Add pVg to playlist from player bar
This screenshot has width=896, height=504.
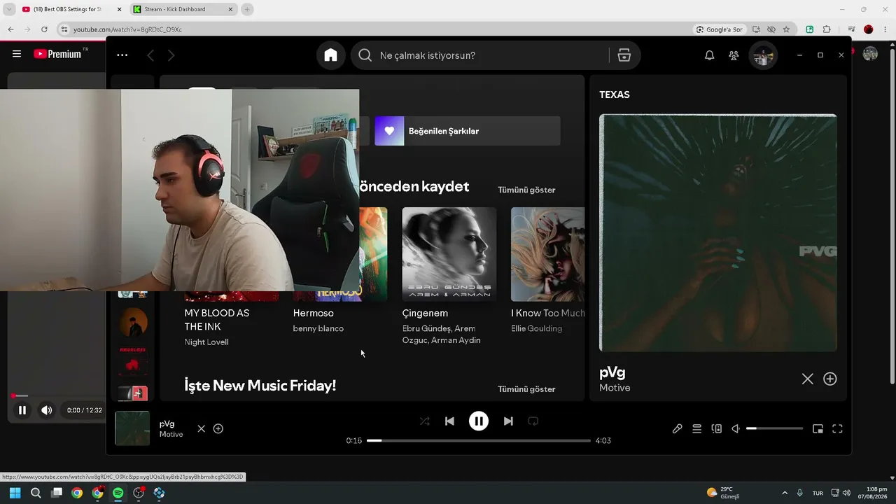coord(218,428)
